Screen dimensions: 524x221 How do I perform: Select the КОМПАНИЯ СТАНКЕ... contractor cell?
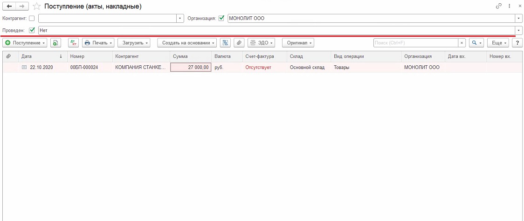141,67
